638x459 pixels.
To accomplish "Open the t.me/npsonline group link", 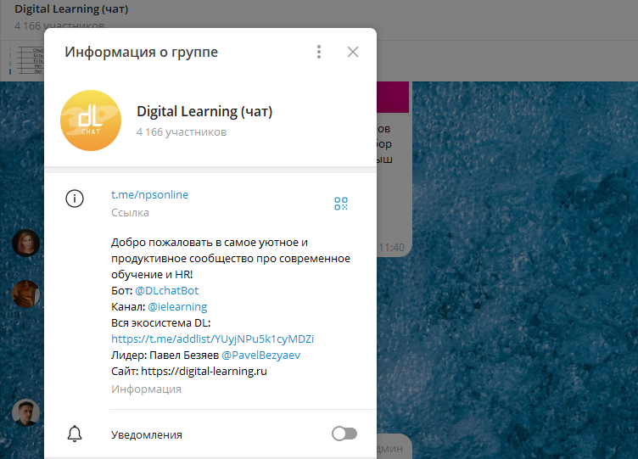I will (x=149, y=194).
